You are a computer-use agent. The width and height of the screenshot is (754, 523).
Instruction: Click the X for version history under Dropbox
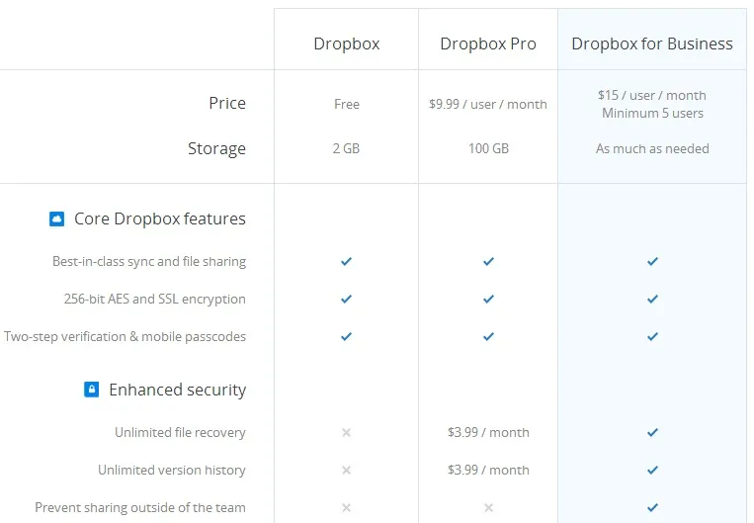[x=346, y=470]
